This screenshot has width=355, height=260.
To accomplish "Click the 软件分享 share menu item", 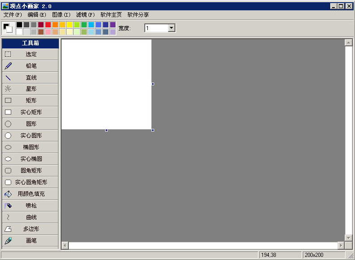I will (x=138, y=15).
